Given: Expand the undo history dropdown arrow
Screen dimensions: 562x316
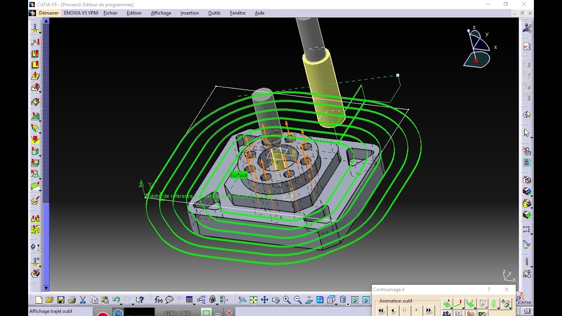Looking at the screenshot, I should pos(121,304).
